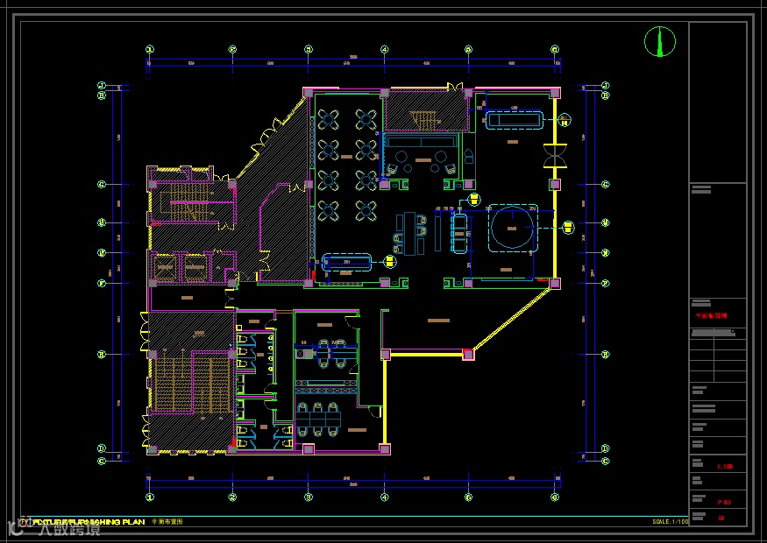Click the green north arrow compass symbol
The image size is (767, 543).
(x=660, y=41)
